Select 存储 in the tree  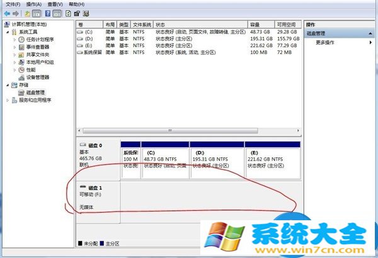(x=24, y=85)
